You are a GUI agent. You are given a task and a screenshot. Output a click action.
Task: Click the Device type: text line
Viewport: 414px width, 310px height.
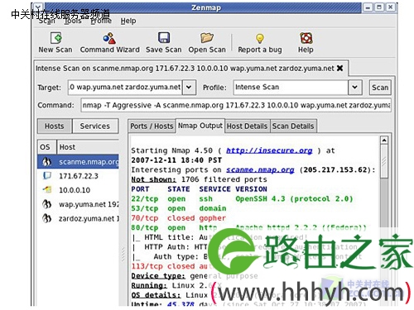[195, 276]
